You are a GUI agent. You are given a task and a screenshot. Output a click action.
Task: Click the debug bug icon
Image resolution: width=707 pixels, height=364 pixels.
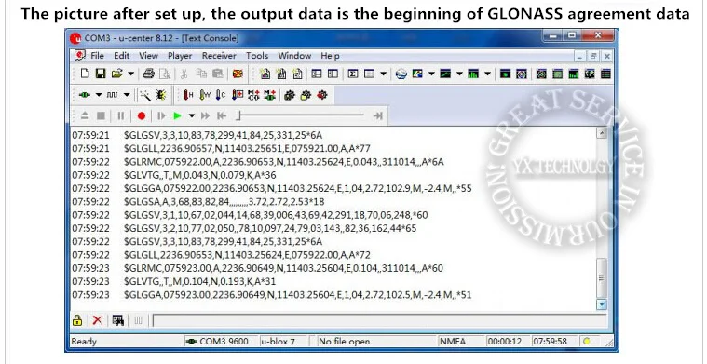(x=160, y=95)
